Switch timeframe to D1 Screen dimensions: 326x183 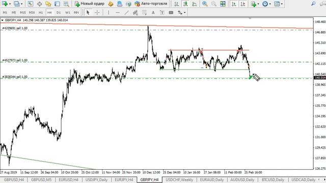point(59,13)
